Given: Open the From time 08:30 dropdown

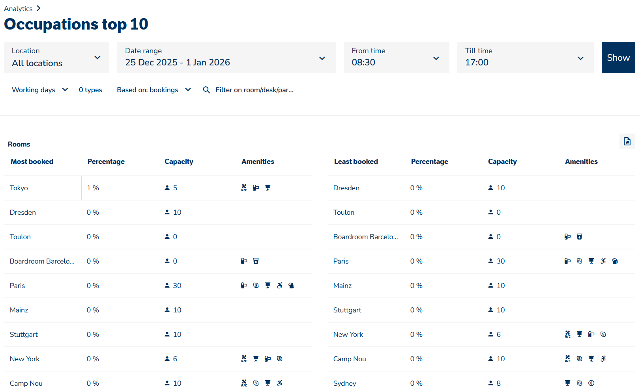Looking at the screenshot, I should 396,58.
